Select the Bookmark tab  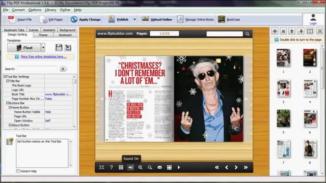click(x=65, y=35)
